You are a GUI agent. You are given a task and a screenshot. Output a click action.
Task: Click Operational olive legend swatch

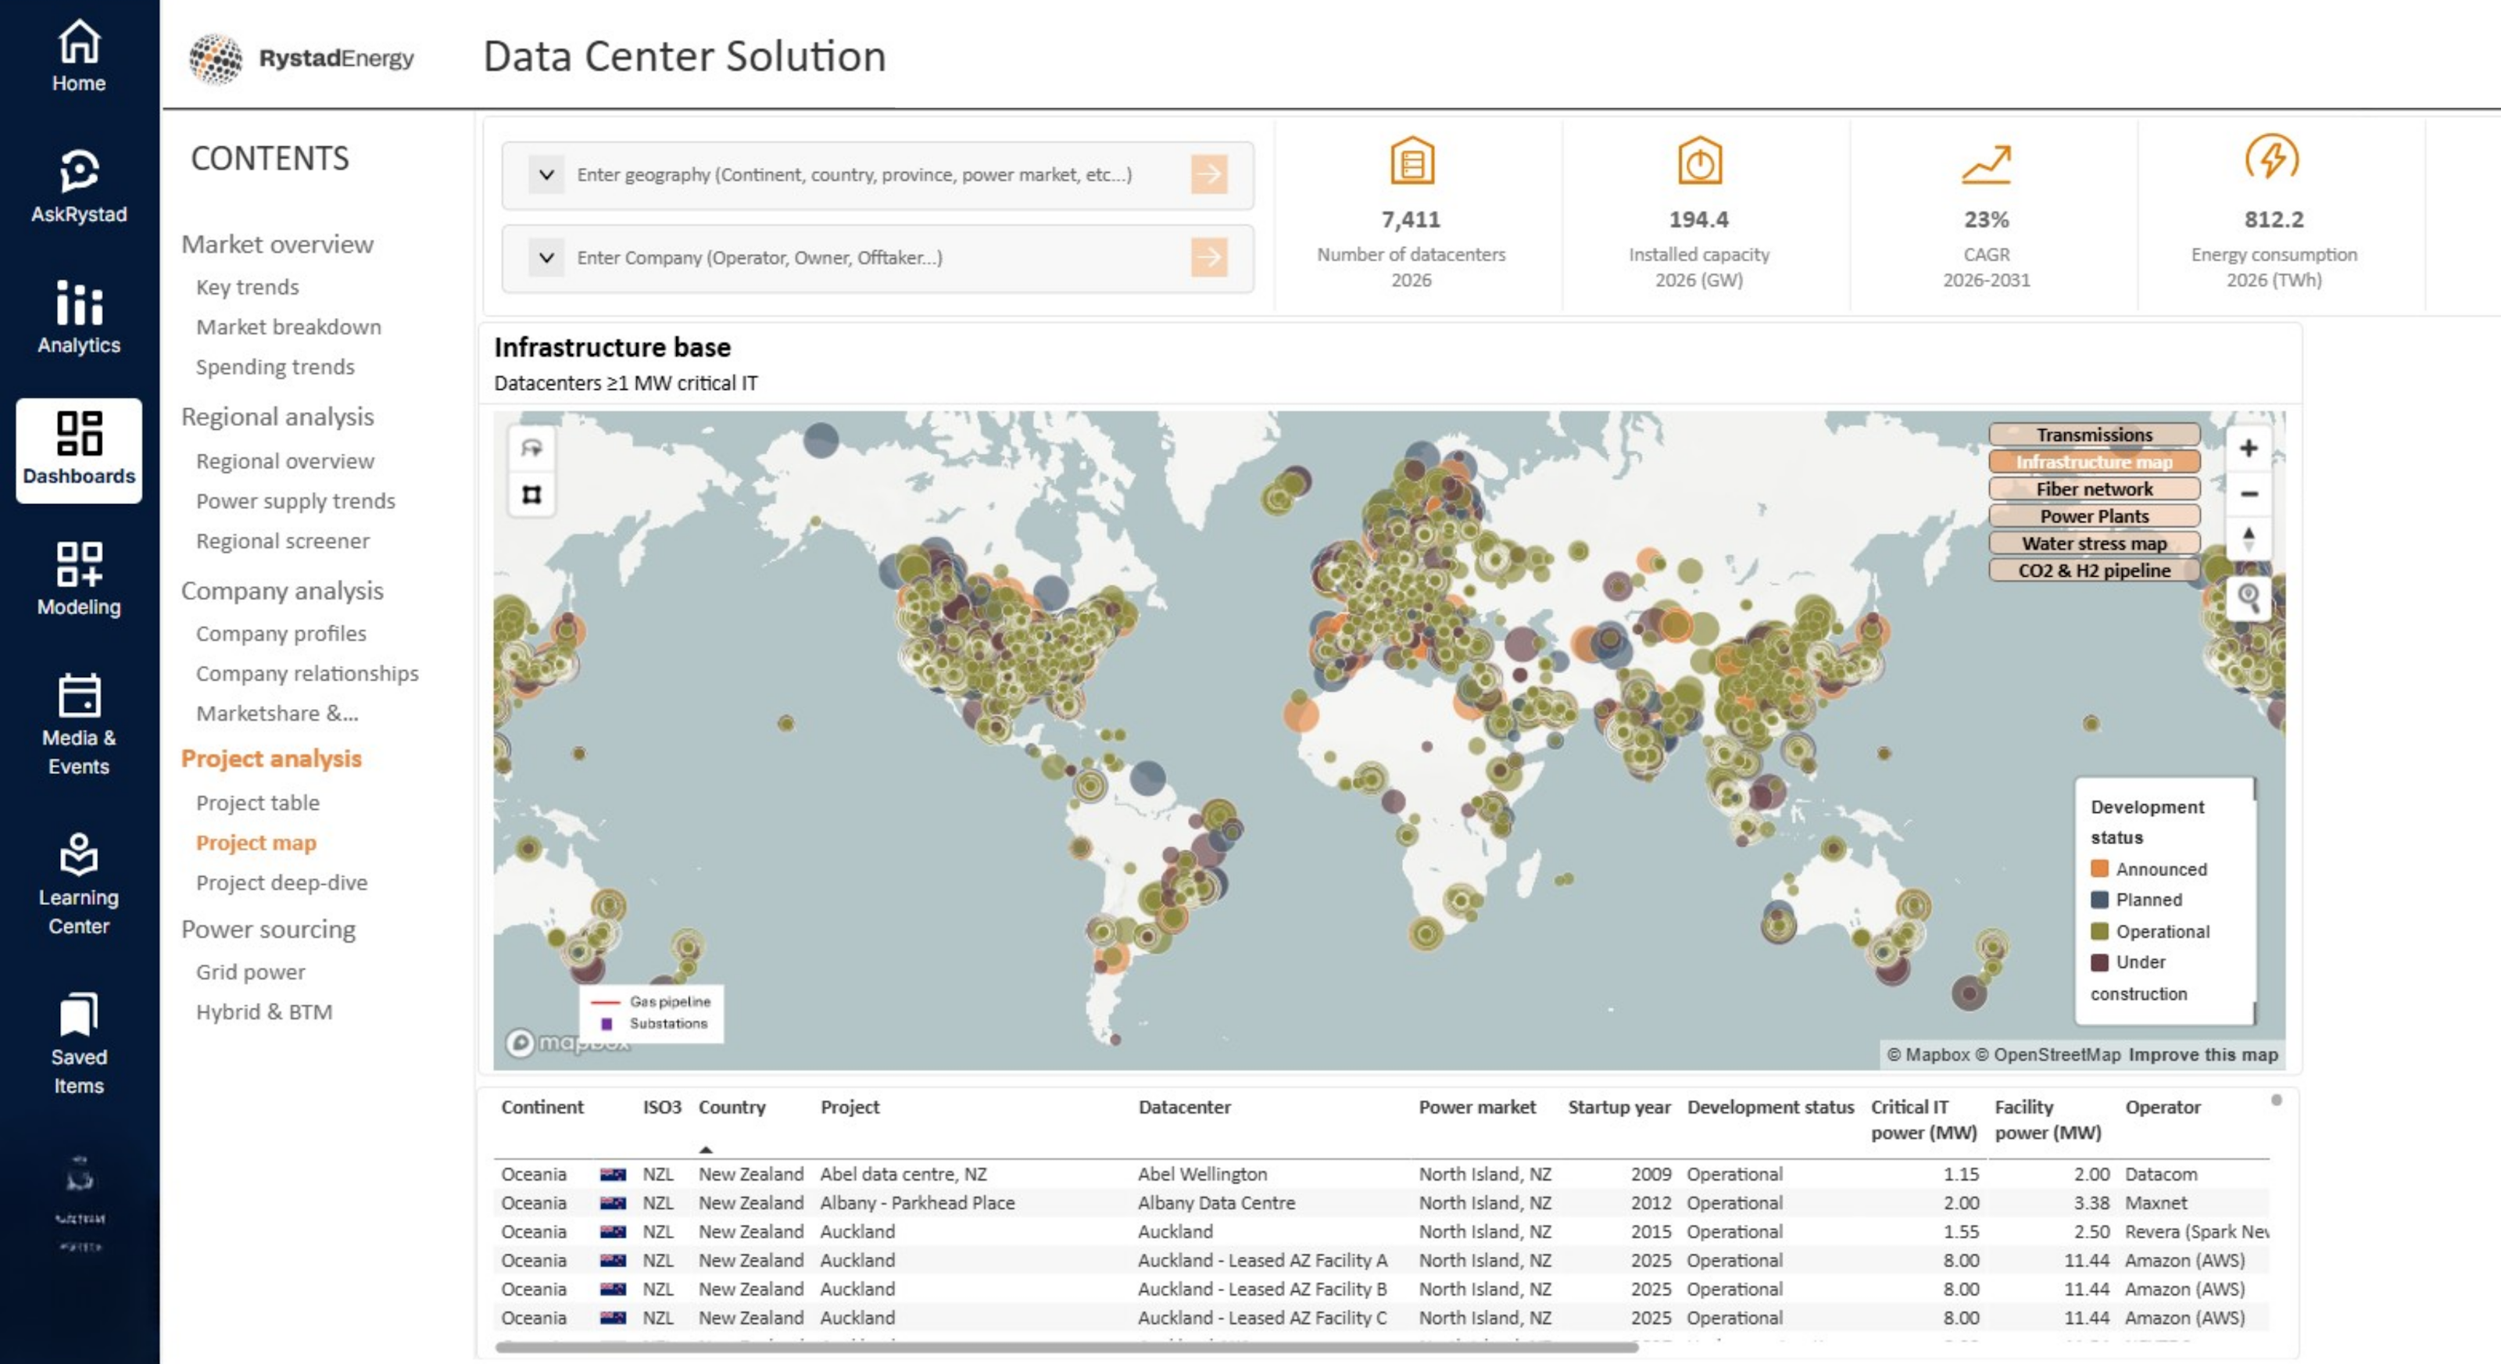click(x=2099, y=931)
